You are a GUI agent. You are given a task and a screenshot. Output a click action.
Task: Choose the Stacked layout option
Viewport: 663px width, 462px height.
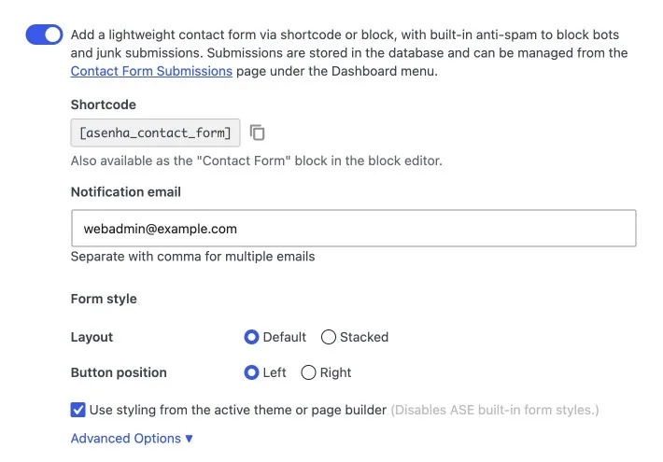coord(329,337)
